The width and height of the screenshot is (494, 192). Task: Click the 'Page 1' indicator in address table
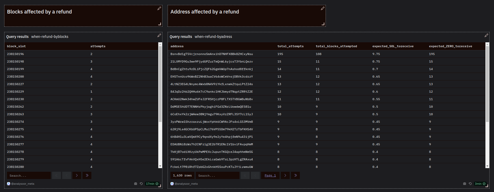click(270, 176)
